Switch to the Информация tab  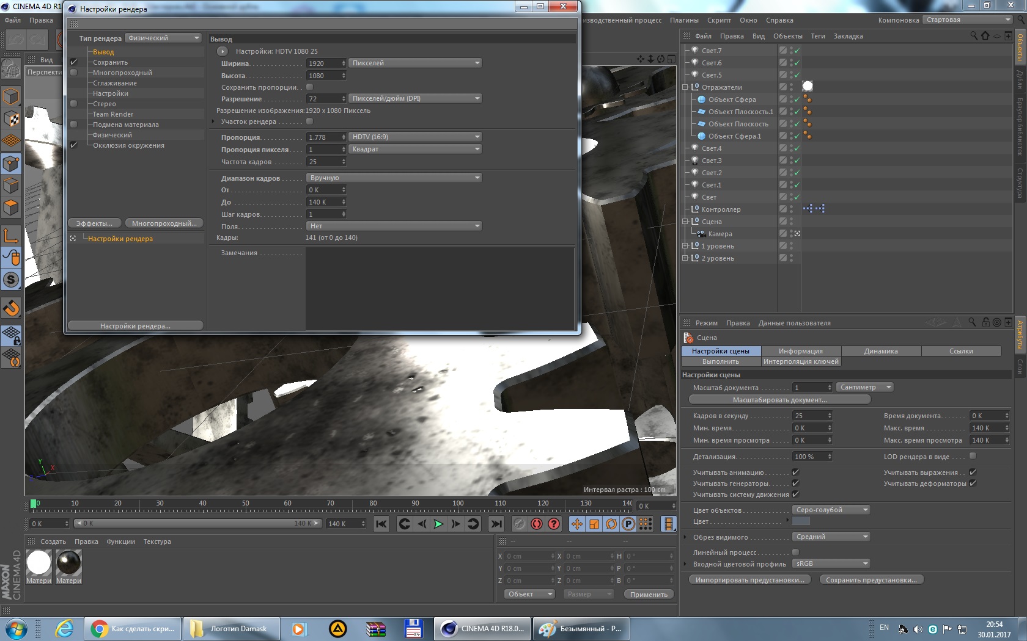point(800,351)
